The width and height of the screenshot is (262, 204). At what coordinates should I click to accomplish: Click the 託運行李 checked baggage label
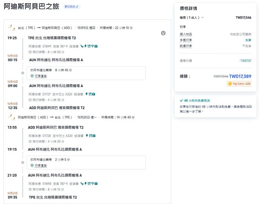[x=186, y=46]
